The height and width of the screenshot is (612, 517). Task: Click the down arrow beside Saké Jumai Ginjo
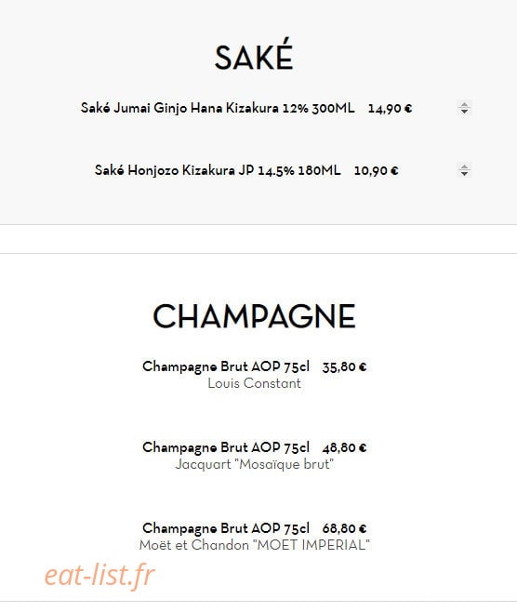pyautogui.click(x=464, y=112)
